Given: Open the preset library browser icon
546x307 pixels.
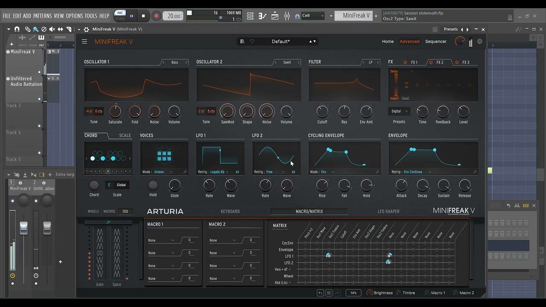Looking at the screenshot, I should (x=242, y=41).
